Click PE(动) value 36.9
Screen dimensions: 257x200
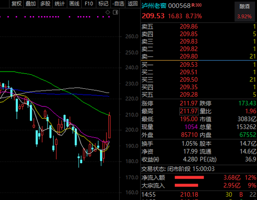click(250, 159)
